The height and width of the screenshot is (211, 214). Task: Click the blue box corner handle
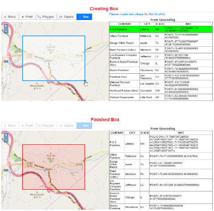coord(85,81)
